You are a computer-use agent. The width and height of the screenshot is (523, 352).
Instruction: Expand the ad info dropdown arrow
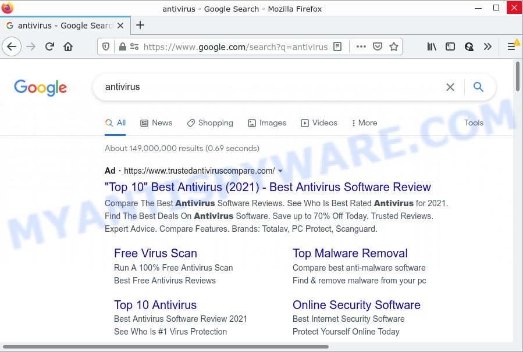coord(280,171)
